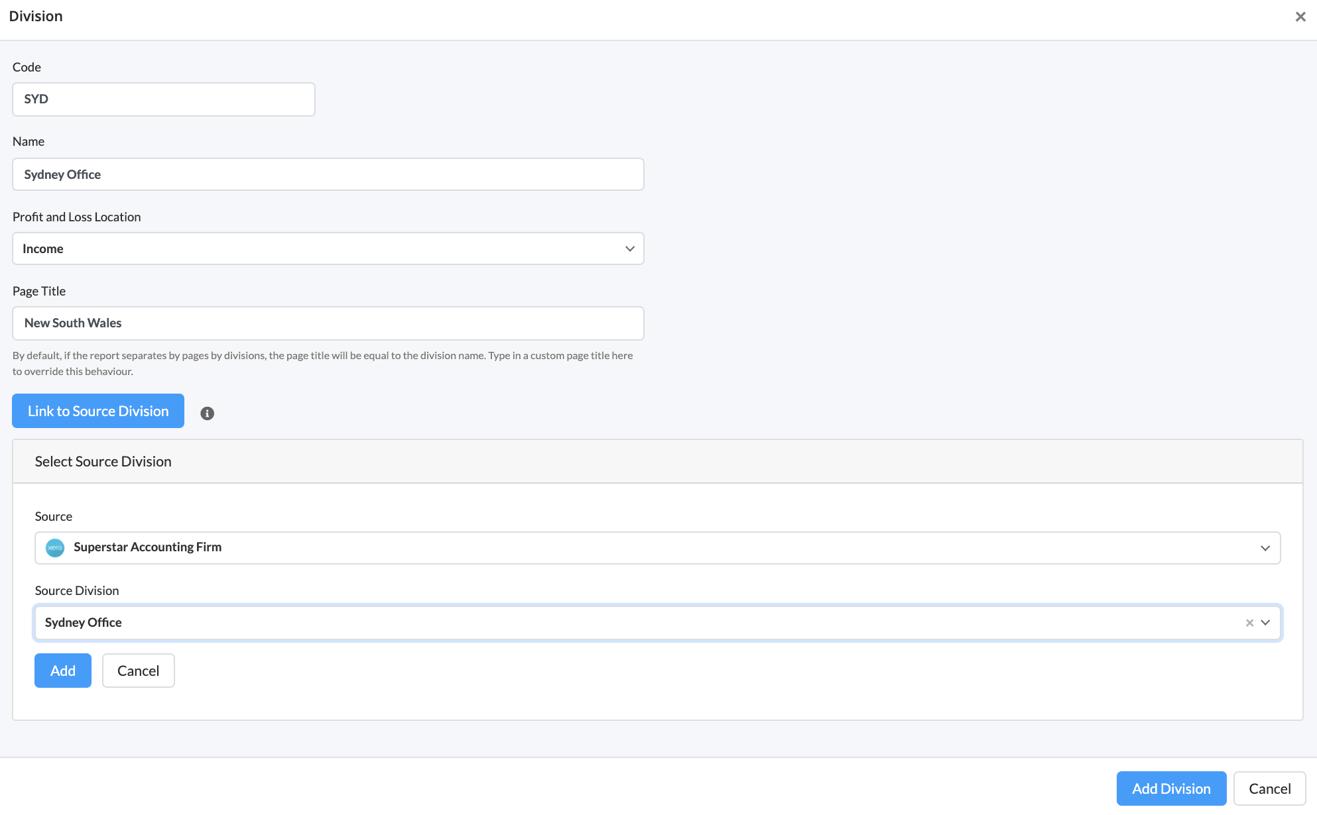Expand the Source Division chevron arrow

(x=1265, y=623)
